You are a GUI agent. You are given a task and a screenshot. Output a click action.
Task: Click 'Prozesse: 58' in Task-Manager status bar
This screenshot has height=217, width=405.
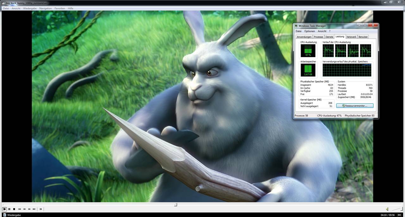pos(301,116)
